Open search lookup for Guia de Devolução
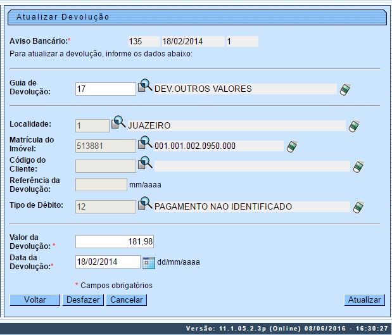392x335 pixels. [146, 87]
